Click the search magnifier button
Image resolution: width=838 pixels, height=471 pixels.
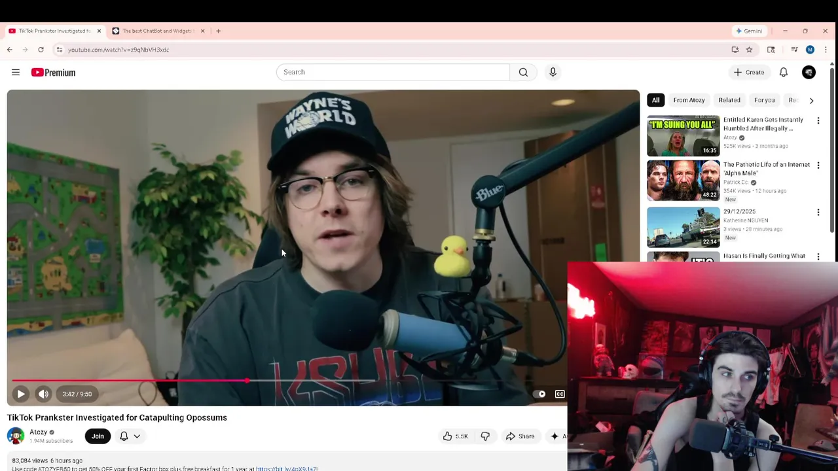[x=523, y=72]
